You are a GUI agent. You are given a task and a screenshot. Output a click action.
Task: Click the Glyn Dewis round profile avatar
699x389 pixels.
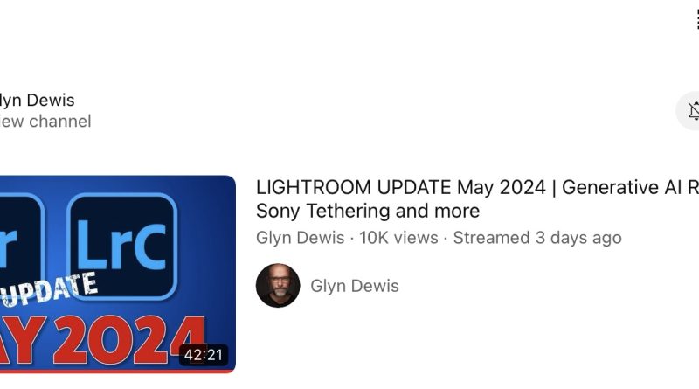pyautogui.click(x=278, y=286)
